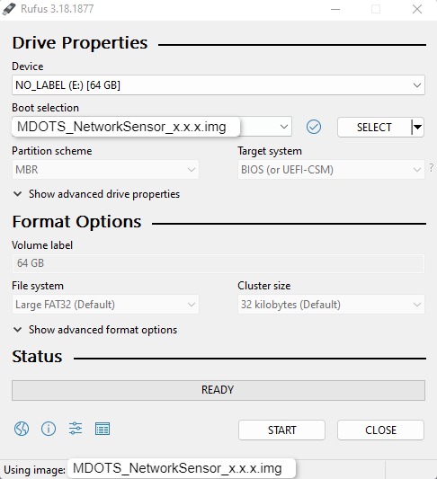This screenshot has height=479, width=437.
Task: Click the Volume label field
Action: click(218, 263)
